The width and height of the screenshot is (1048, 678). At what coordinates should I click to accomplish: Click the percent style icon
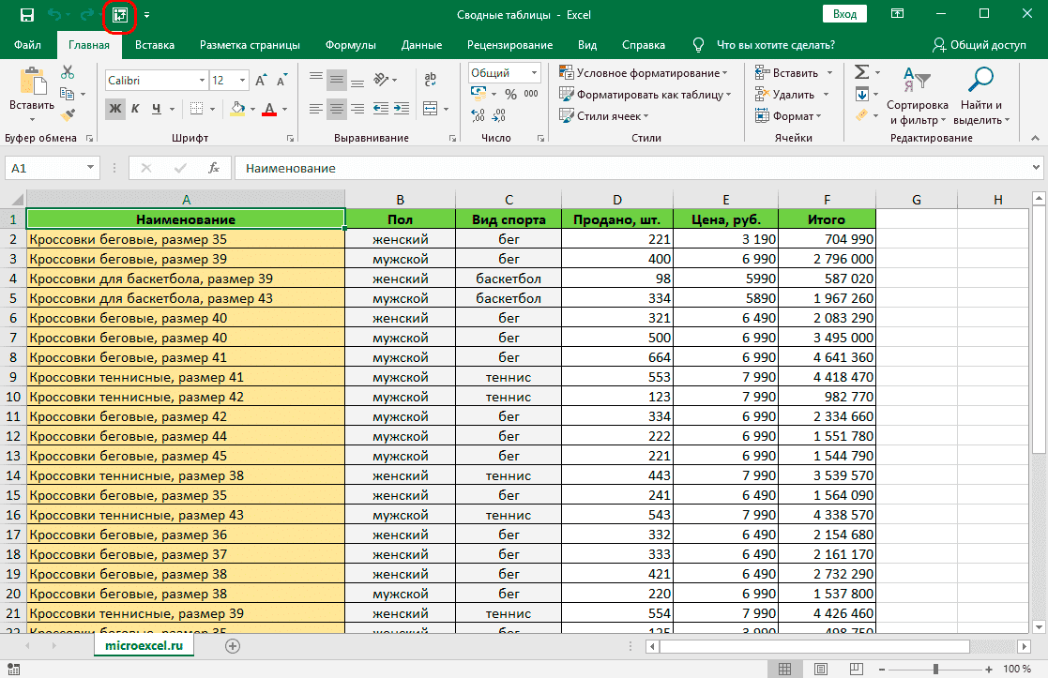[510, 94]
